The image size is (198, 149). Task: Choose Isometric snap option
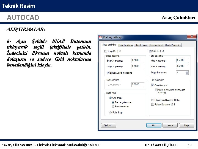[x=113, y=107]
